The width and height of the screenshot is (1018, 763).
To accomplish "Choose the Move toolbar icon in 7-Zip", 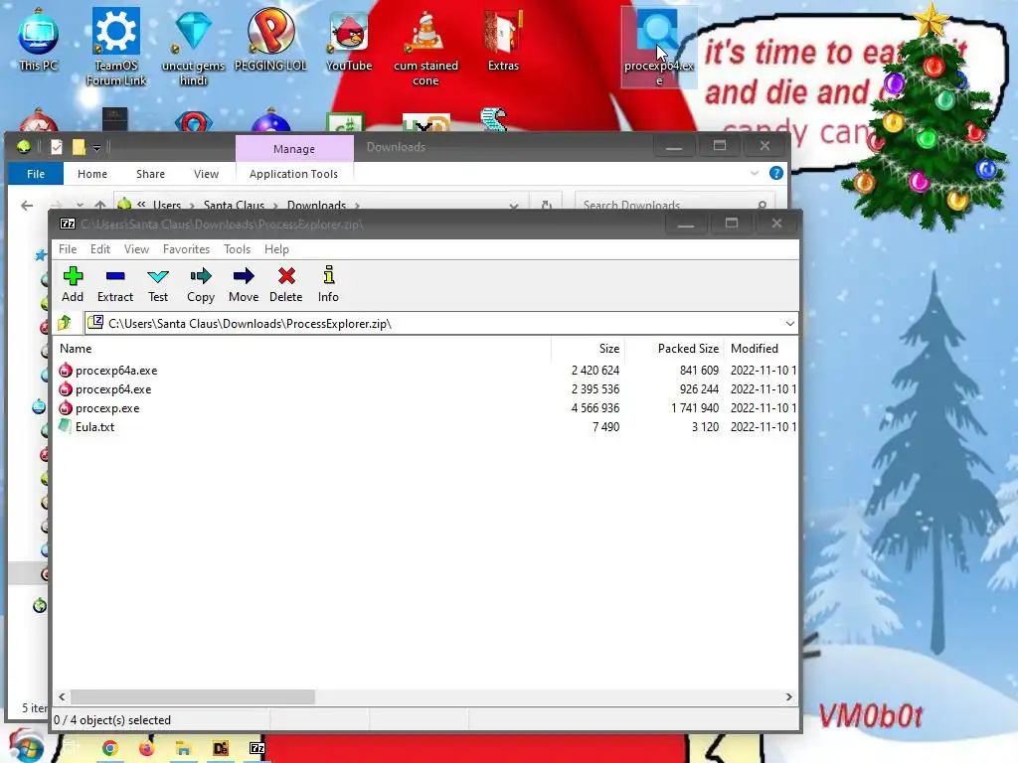I will coord(244,284).
